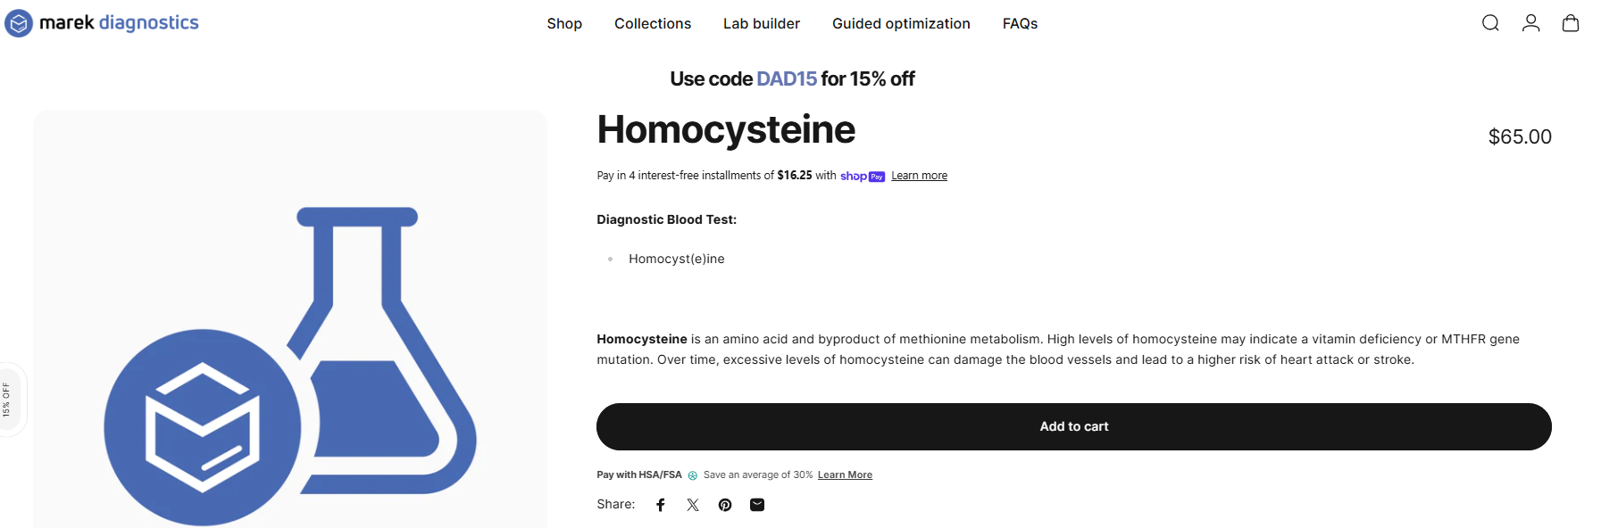Navigate to FAQs

click(x=1020, y=24)
